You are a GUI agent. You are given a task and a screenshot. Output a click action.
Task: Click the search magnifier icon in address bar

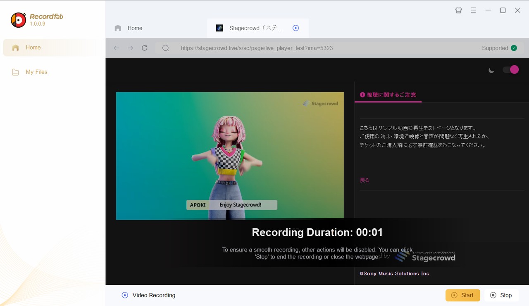click(166, 48)
